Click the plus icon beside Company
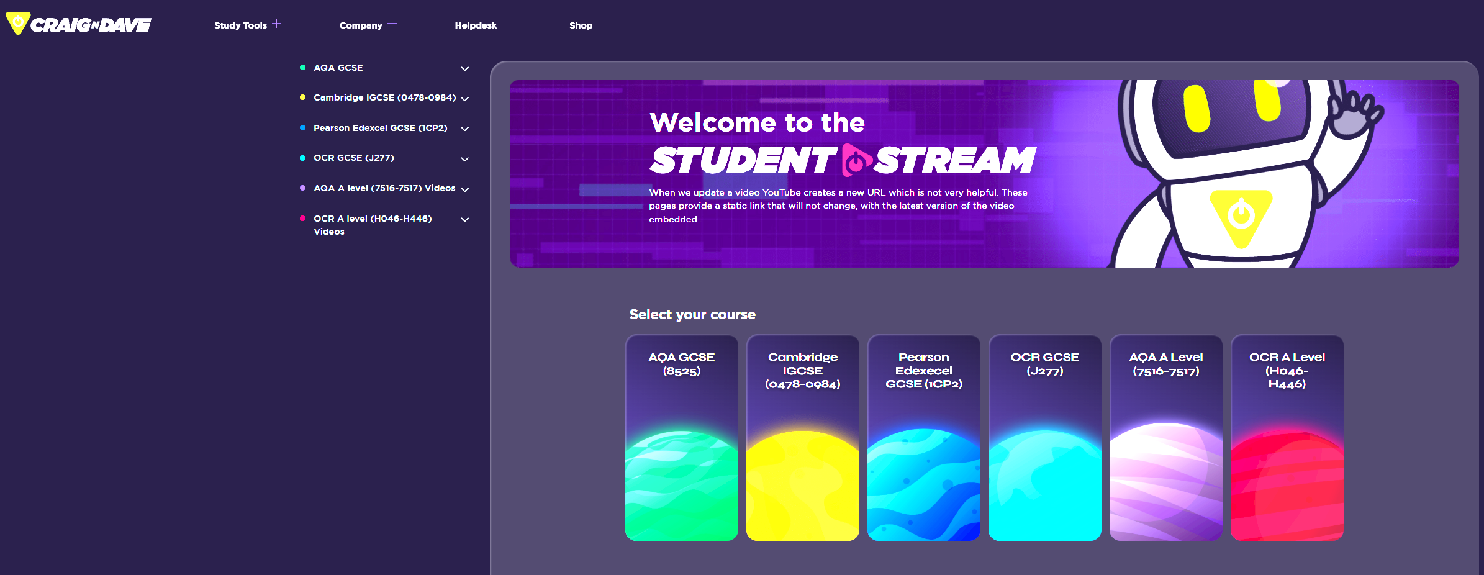The image size is (1484, 575). (x=392, y=24)
